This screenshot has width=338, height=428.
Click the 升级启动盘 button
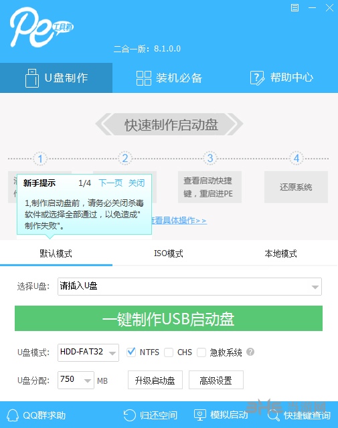155,380
